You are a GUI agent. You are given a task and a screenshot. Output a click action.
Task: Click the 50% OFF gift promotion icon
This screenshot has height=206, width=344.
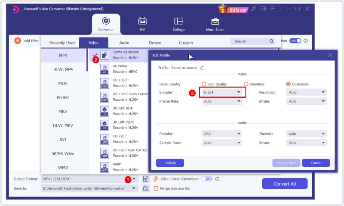click(x=233, y=9)
